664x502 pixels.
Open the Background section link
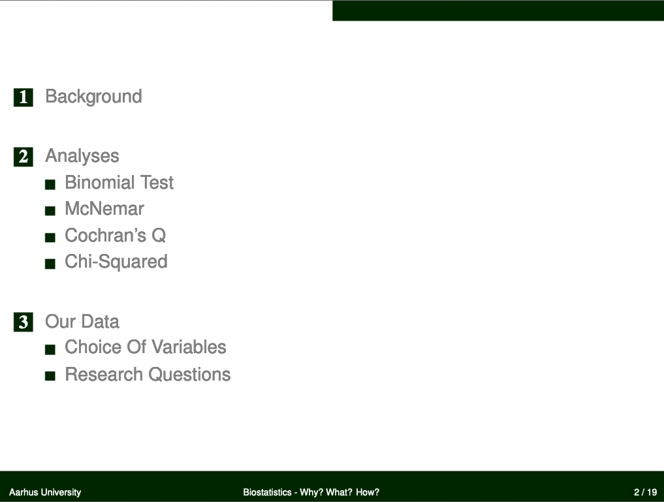[x=93, y=97]
